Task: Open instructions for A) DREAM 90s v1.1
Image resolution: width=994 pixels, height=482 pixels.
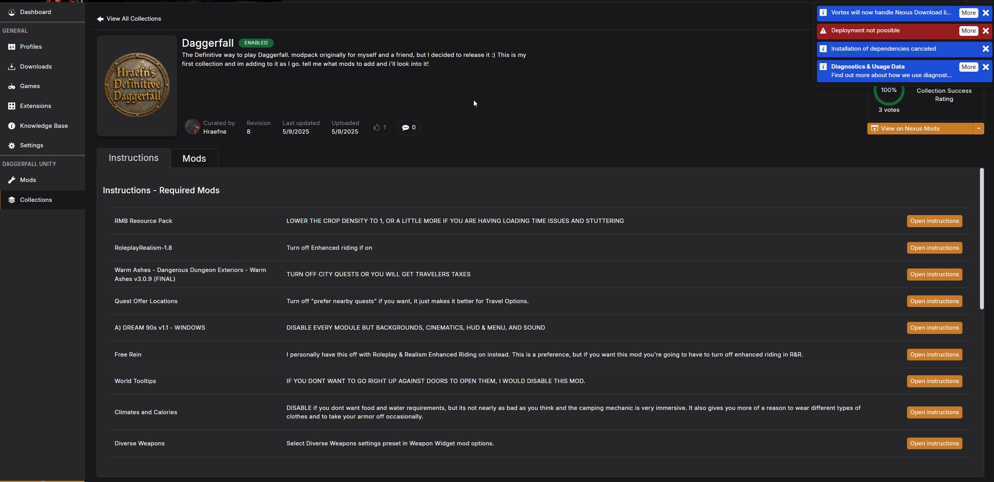Action: (x=934, y=328)
